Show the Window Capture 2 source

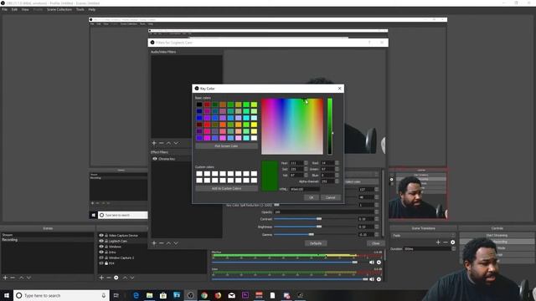tap(101, 258)
